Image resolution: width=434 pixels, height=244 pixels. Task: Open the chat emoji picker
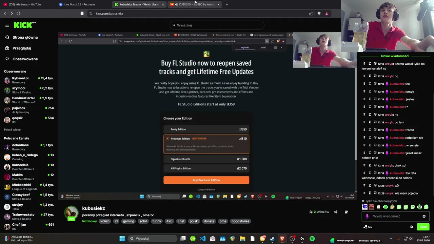424,216
